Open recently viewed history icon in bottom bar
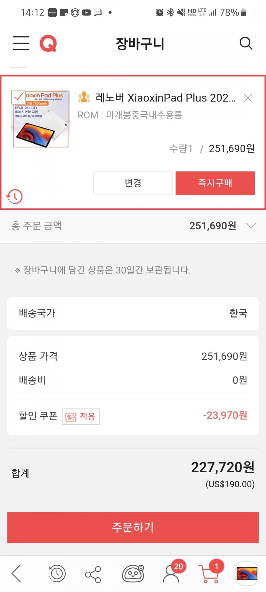This screenshot has height=592, width=266. 57,574
